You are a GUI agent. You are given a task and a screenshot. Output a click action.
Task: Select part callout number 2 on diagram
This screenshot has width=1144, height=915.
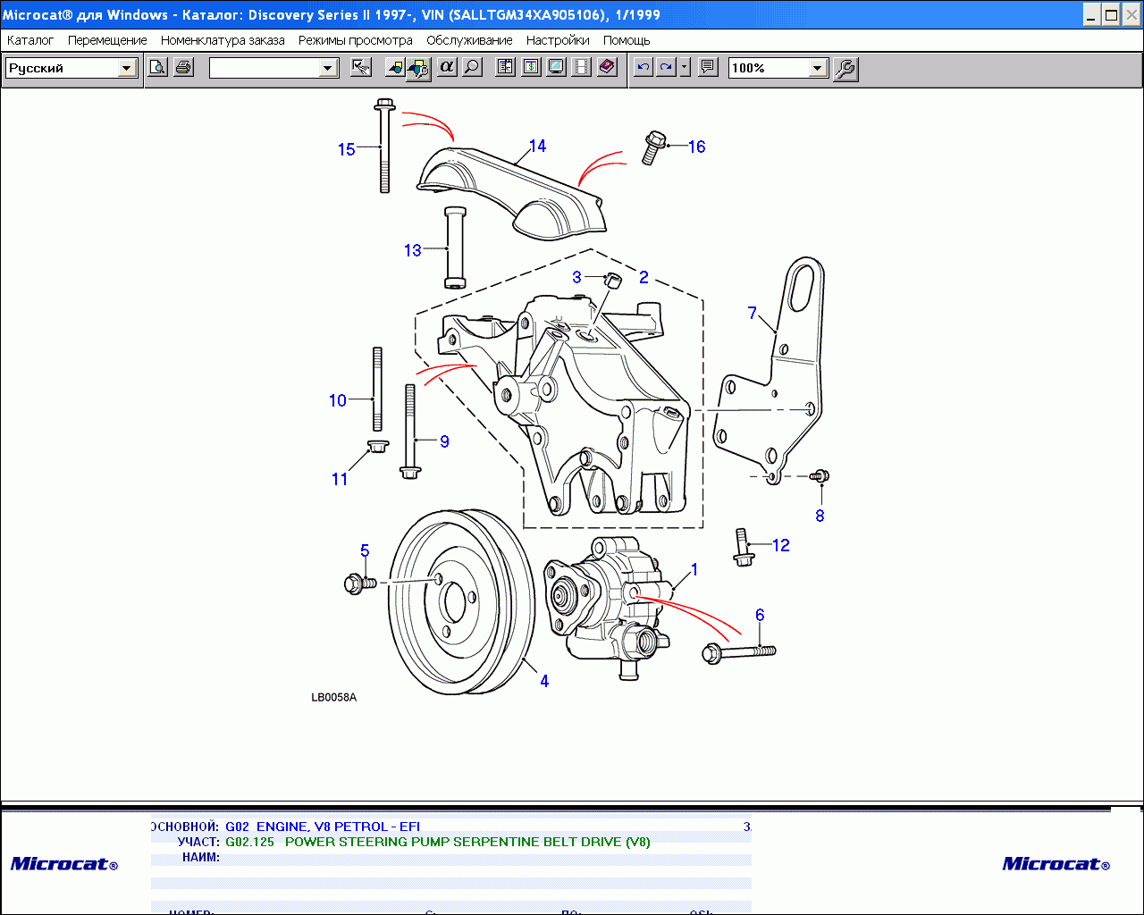(x=643, y=277)
